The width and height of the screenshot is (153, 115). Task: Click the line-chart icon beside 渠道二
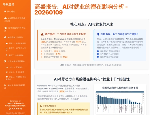7,48
